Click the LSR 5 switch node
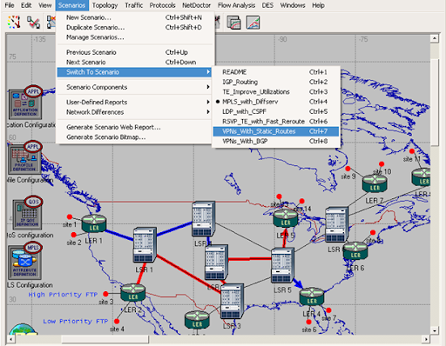446x346 pixels. (x=282, y=265)
